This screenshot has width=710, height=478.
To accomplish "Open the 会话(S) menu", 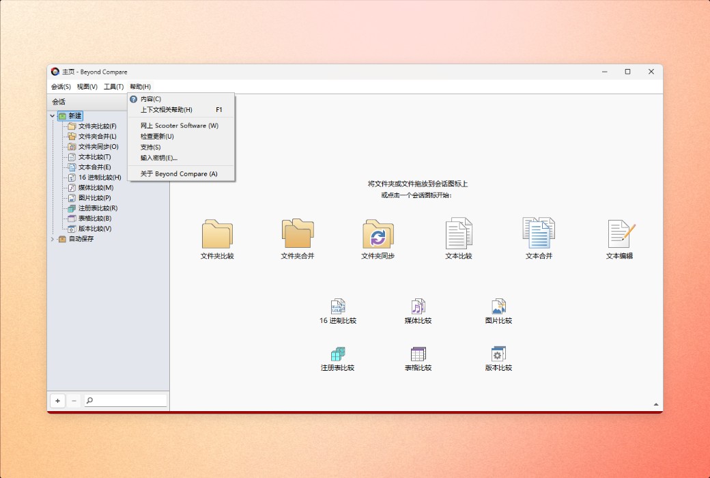I will point(61,87).
